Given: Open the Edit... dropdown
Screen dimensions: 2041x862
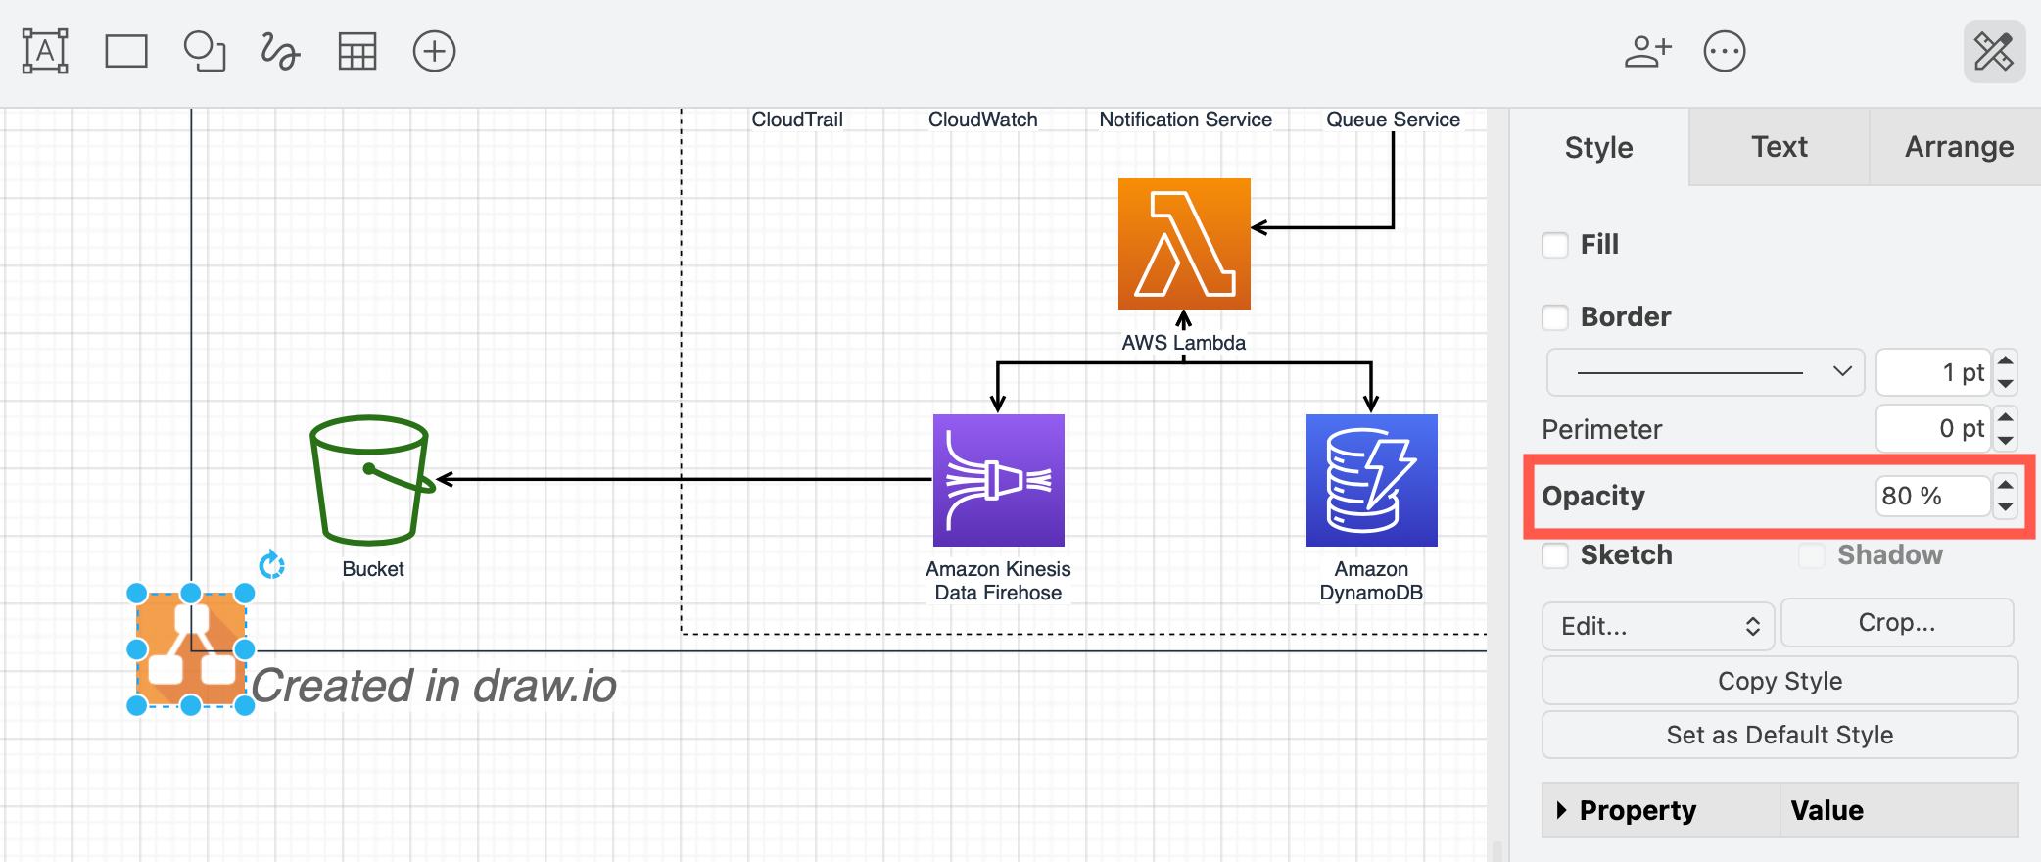Looking at the screenshot, I should (1657, 626).
